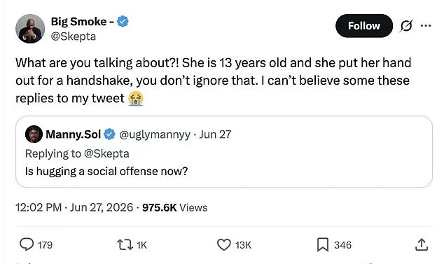View the 975.6K Views analytics

174,207
